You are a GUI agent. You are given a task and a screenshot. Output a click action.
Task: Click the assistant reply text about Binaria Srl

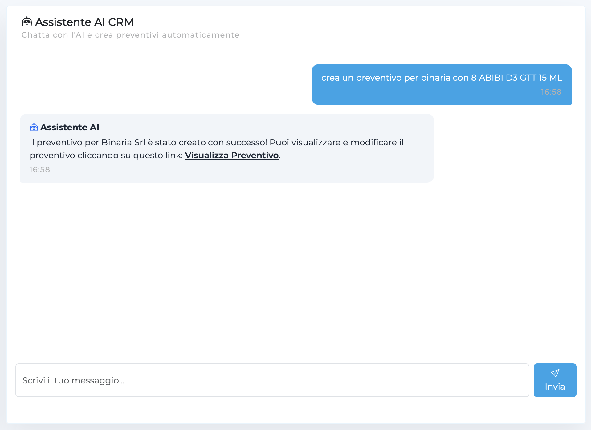[217, 149]
